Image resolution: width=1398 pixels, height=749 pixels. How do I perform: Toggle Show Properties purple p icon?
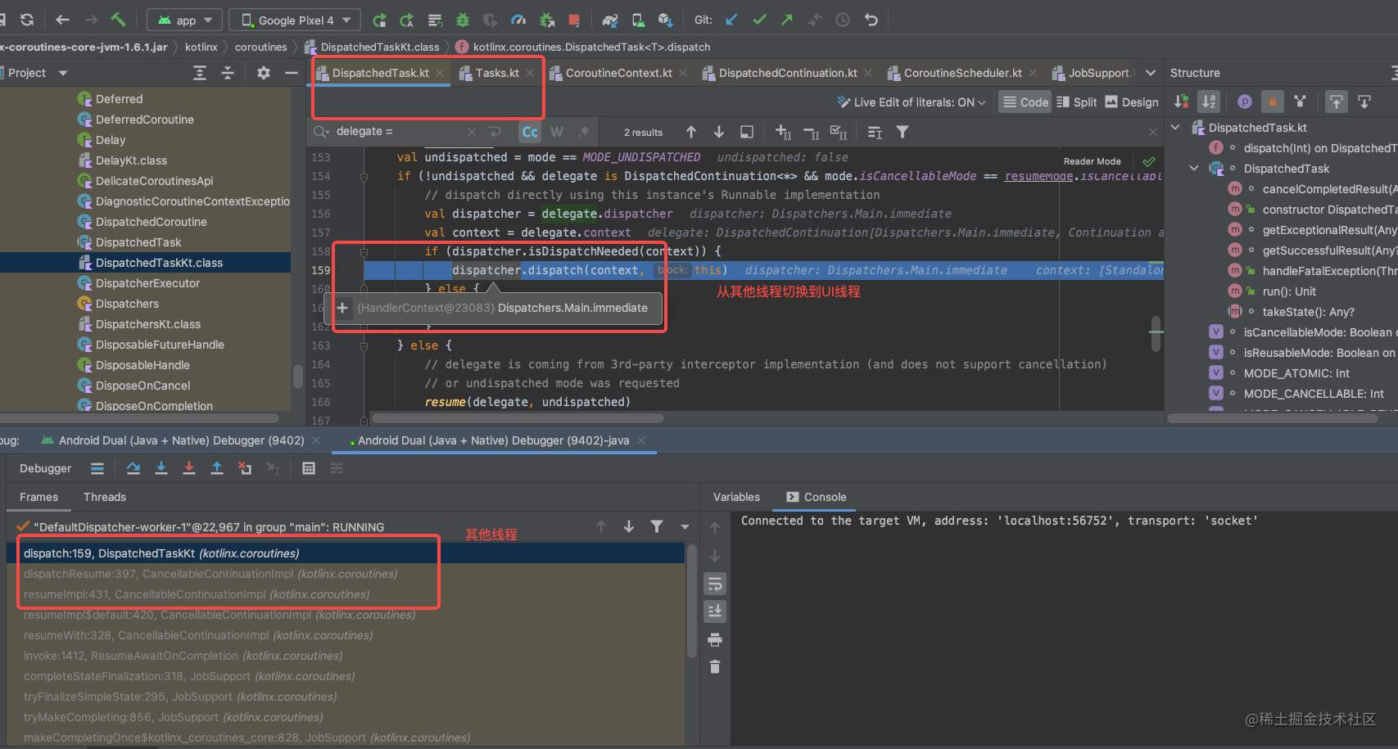coord(1245,102)
